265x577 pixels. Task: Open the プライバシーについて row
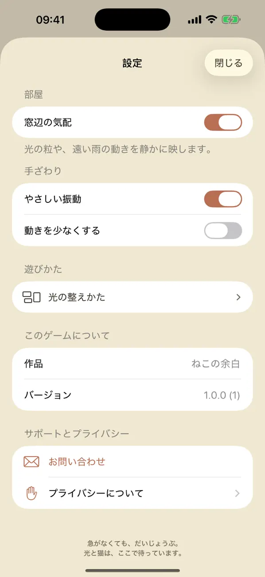pyautogui.click(x=132, y=493)
